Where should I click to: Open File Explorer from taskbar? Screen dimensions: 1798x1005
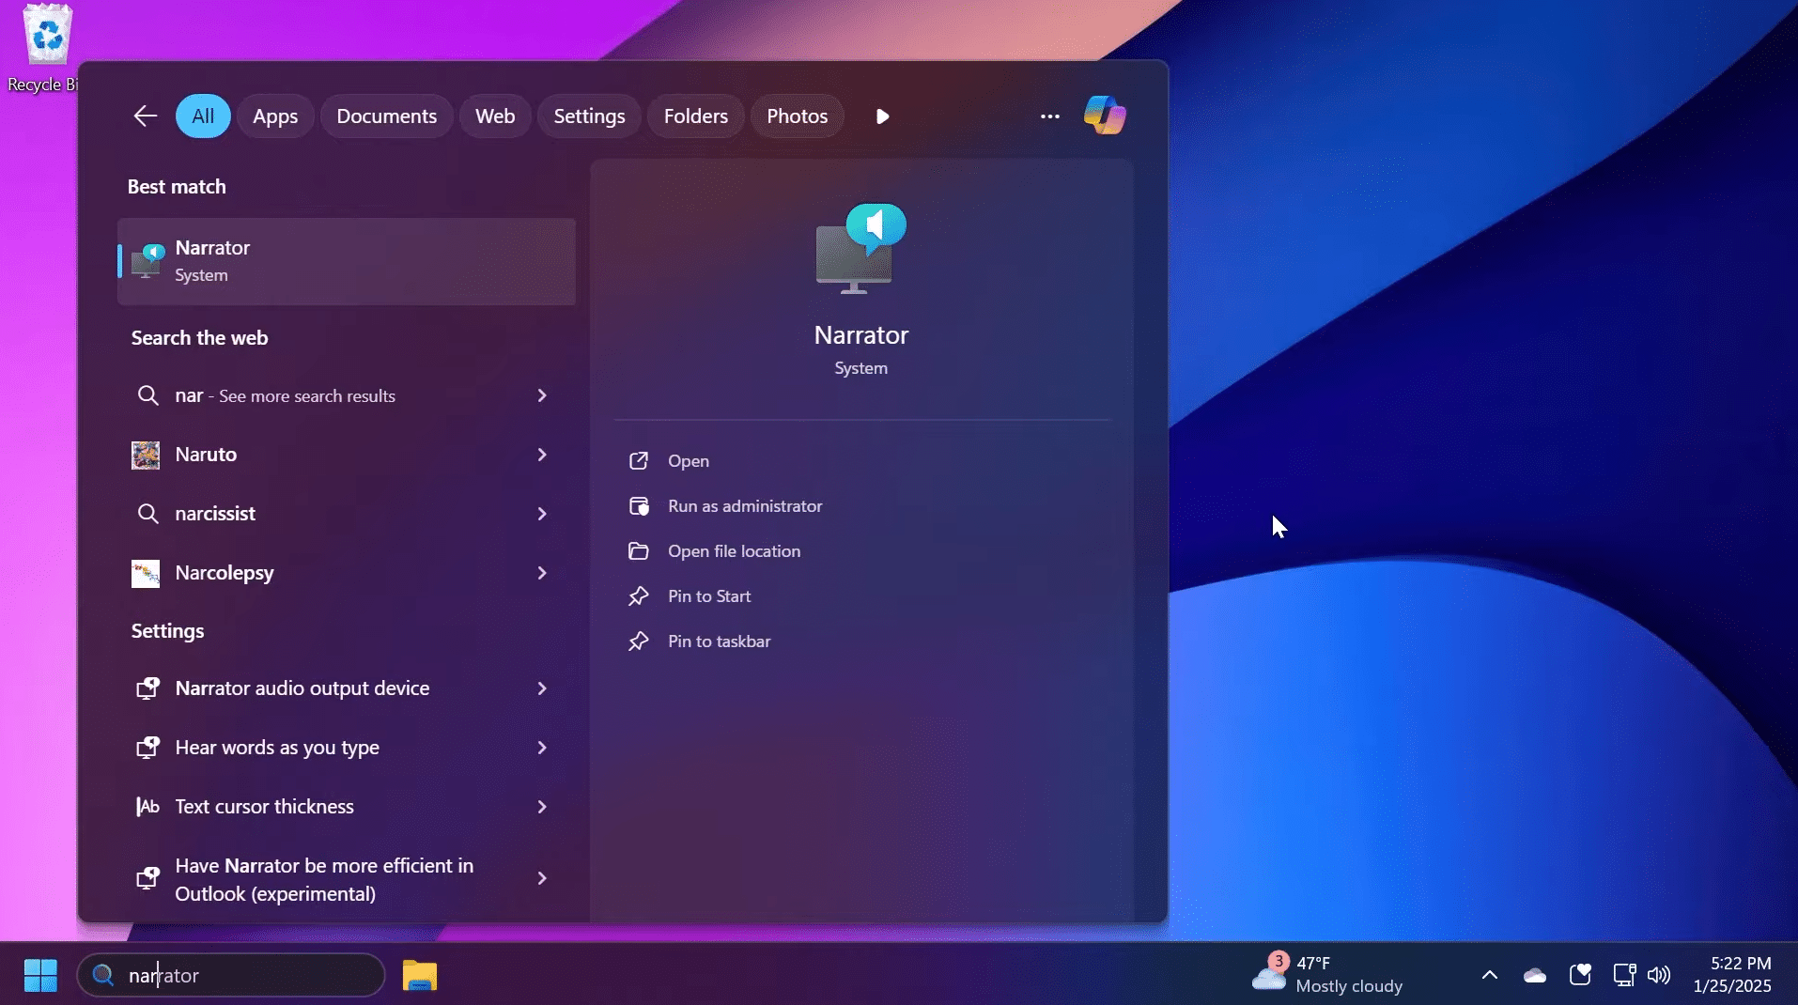click(x=420, y=975)
